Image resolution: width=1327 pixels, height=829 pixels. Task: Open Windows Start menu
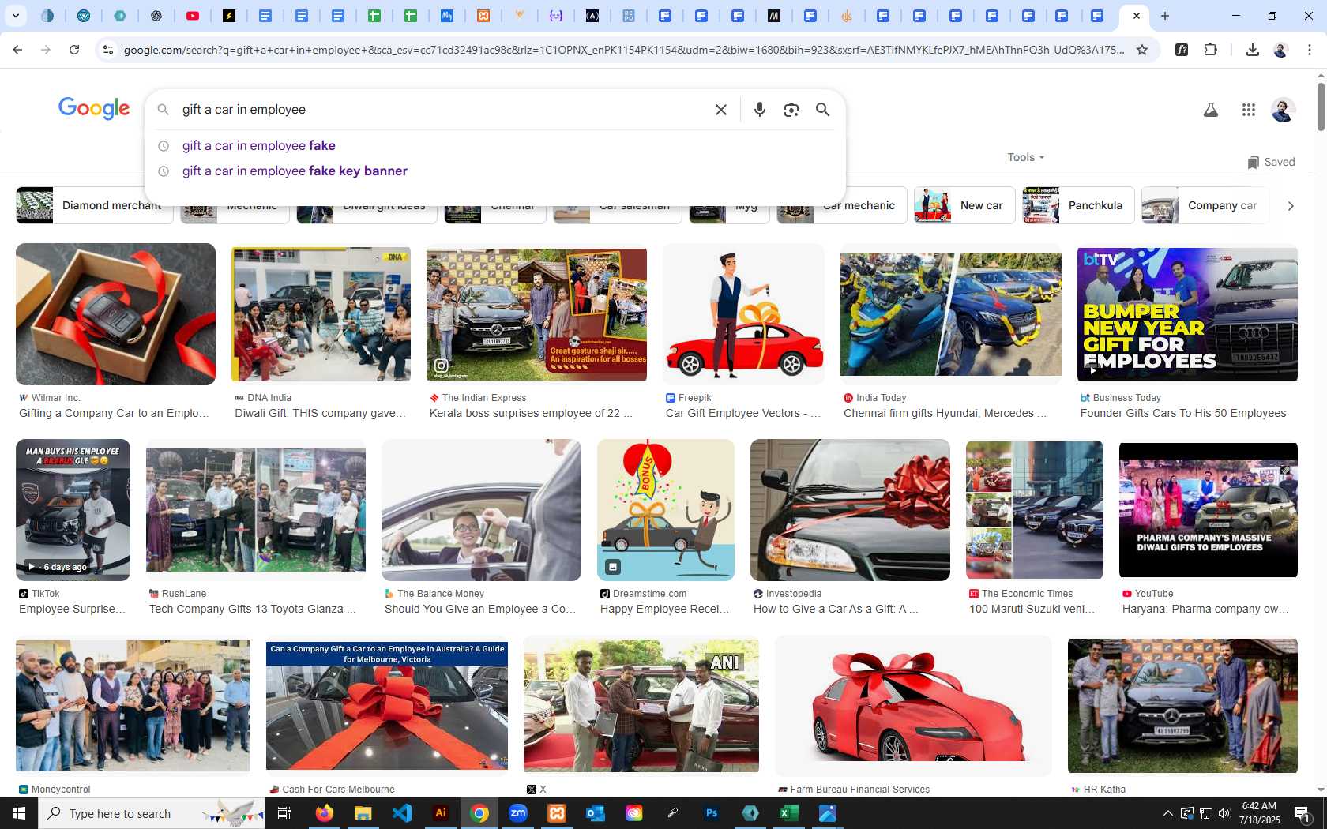(19, 813)
